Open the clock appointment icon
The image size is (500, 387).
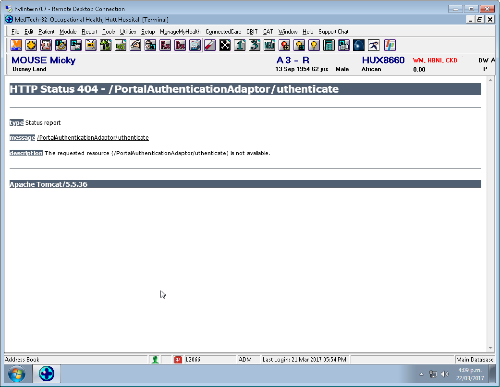click(x=31, y=45)
